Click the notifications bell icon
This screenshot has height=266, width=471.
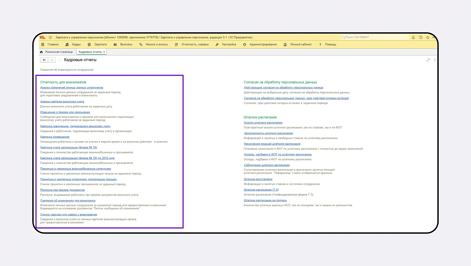click(x=413, y=37)
